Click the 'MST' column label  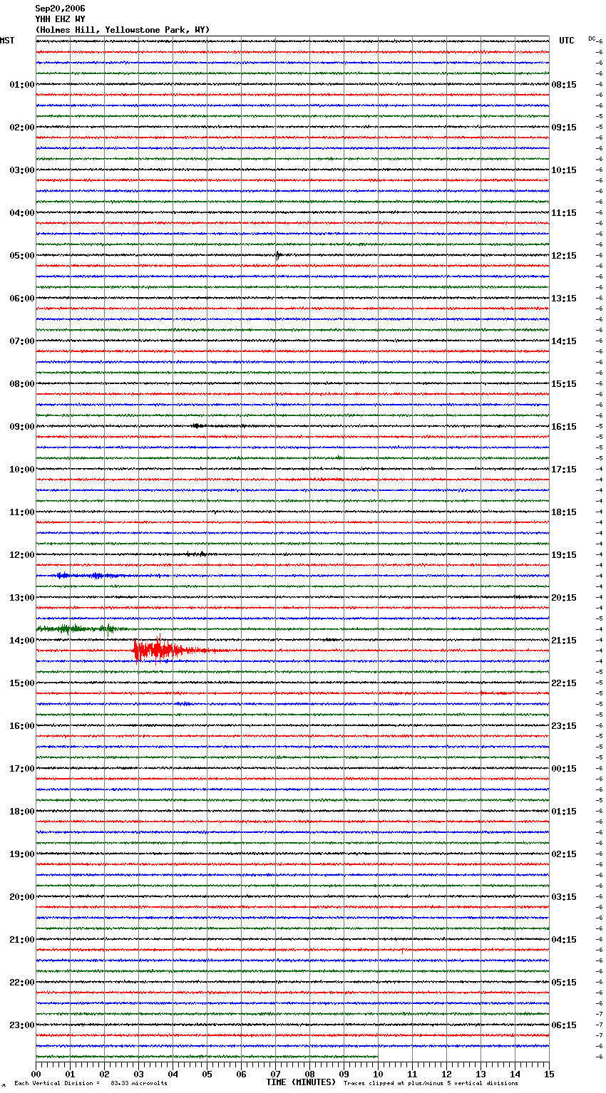(7, 41)
